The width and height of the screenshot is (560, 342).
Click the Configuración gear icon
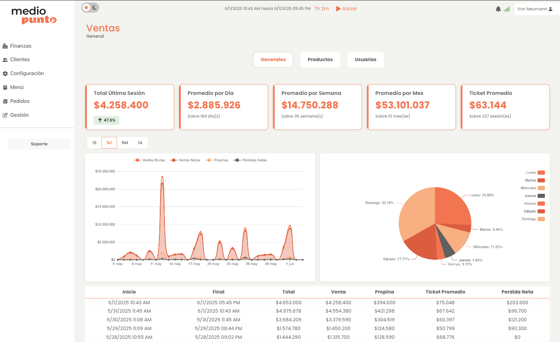(x=5, y=73)
